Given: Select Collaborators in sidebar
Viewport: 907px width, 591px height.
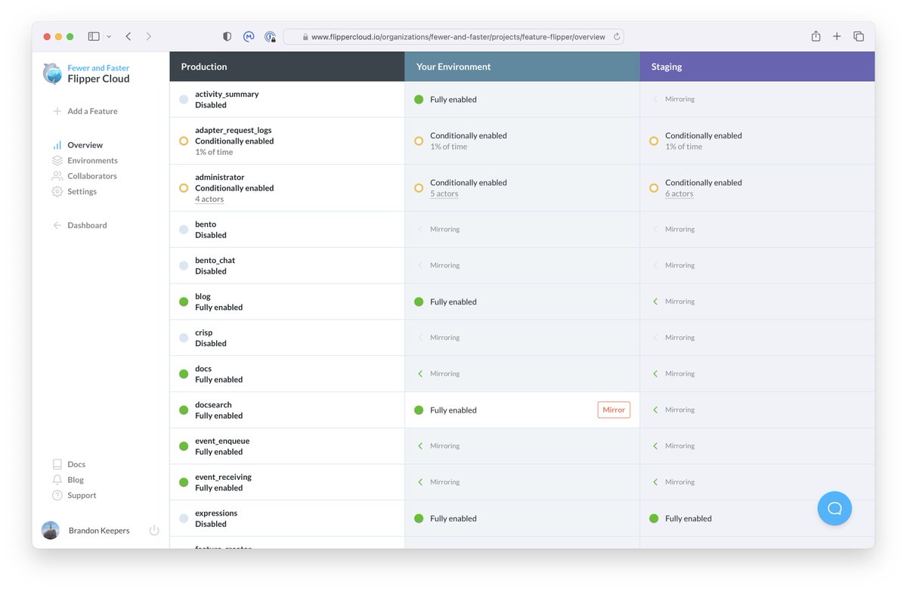Looking at the screenshot, I should (92, 176).
